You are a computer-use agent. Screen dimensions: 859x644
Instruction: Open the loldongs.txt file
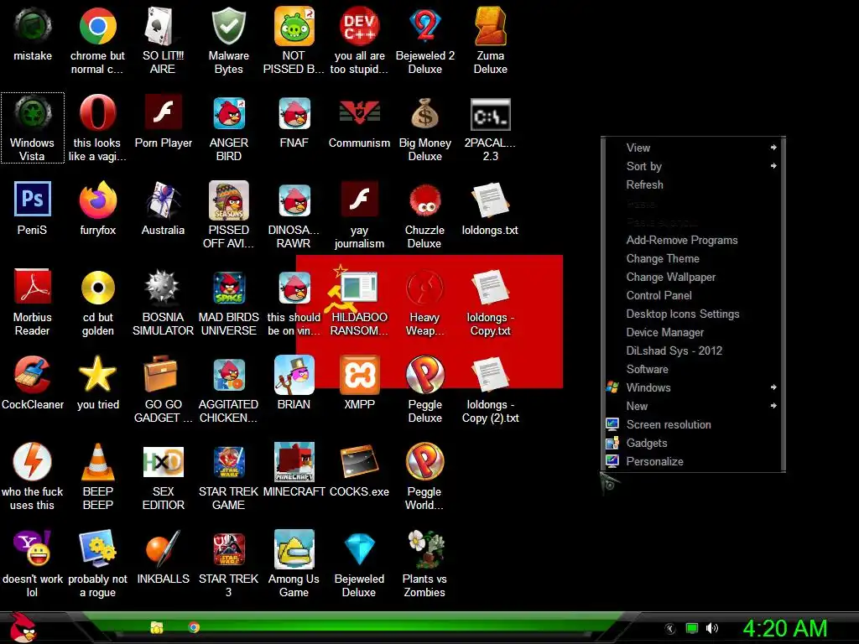pyautogui.click(x=490, y=200)
